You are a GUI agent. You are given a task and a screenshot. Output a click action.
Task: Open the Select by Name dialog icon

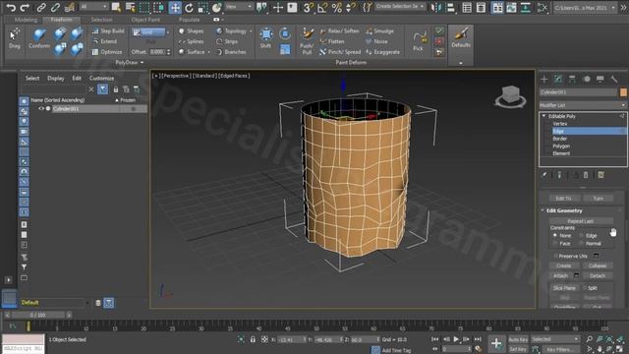[131, 7]
